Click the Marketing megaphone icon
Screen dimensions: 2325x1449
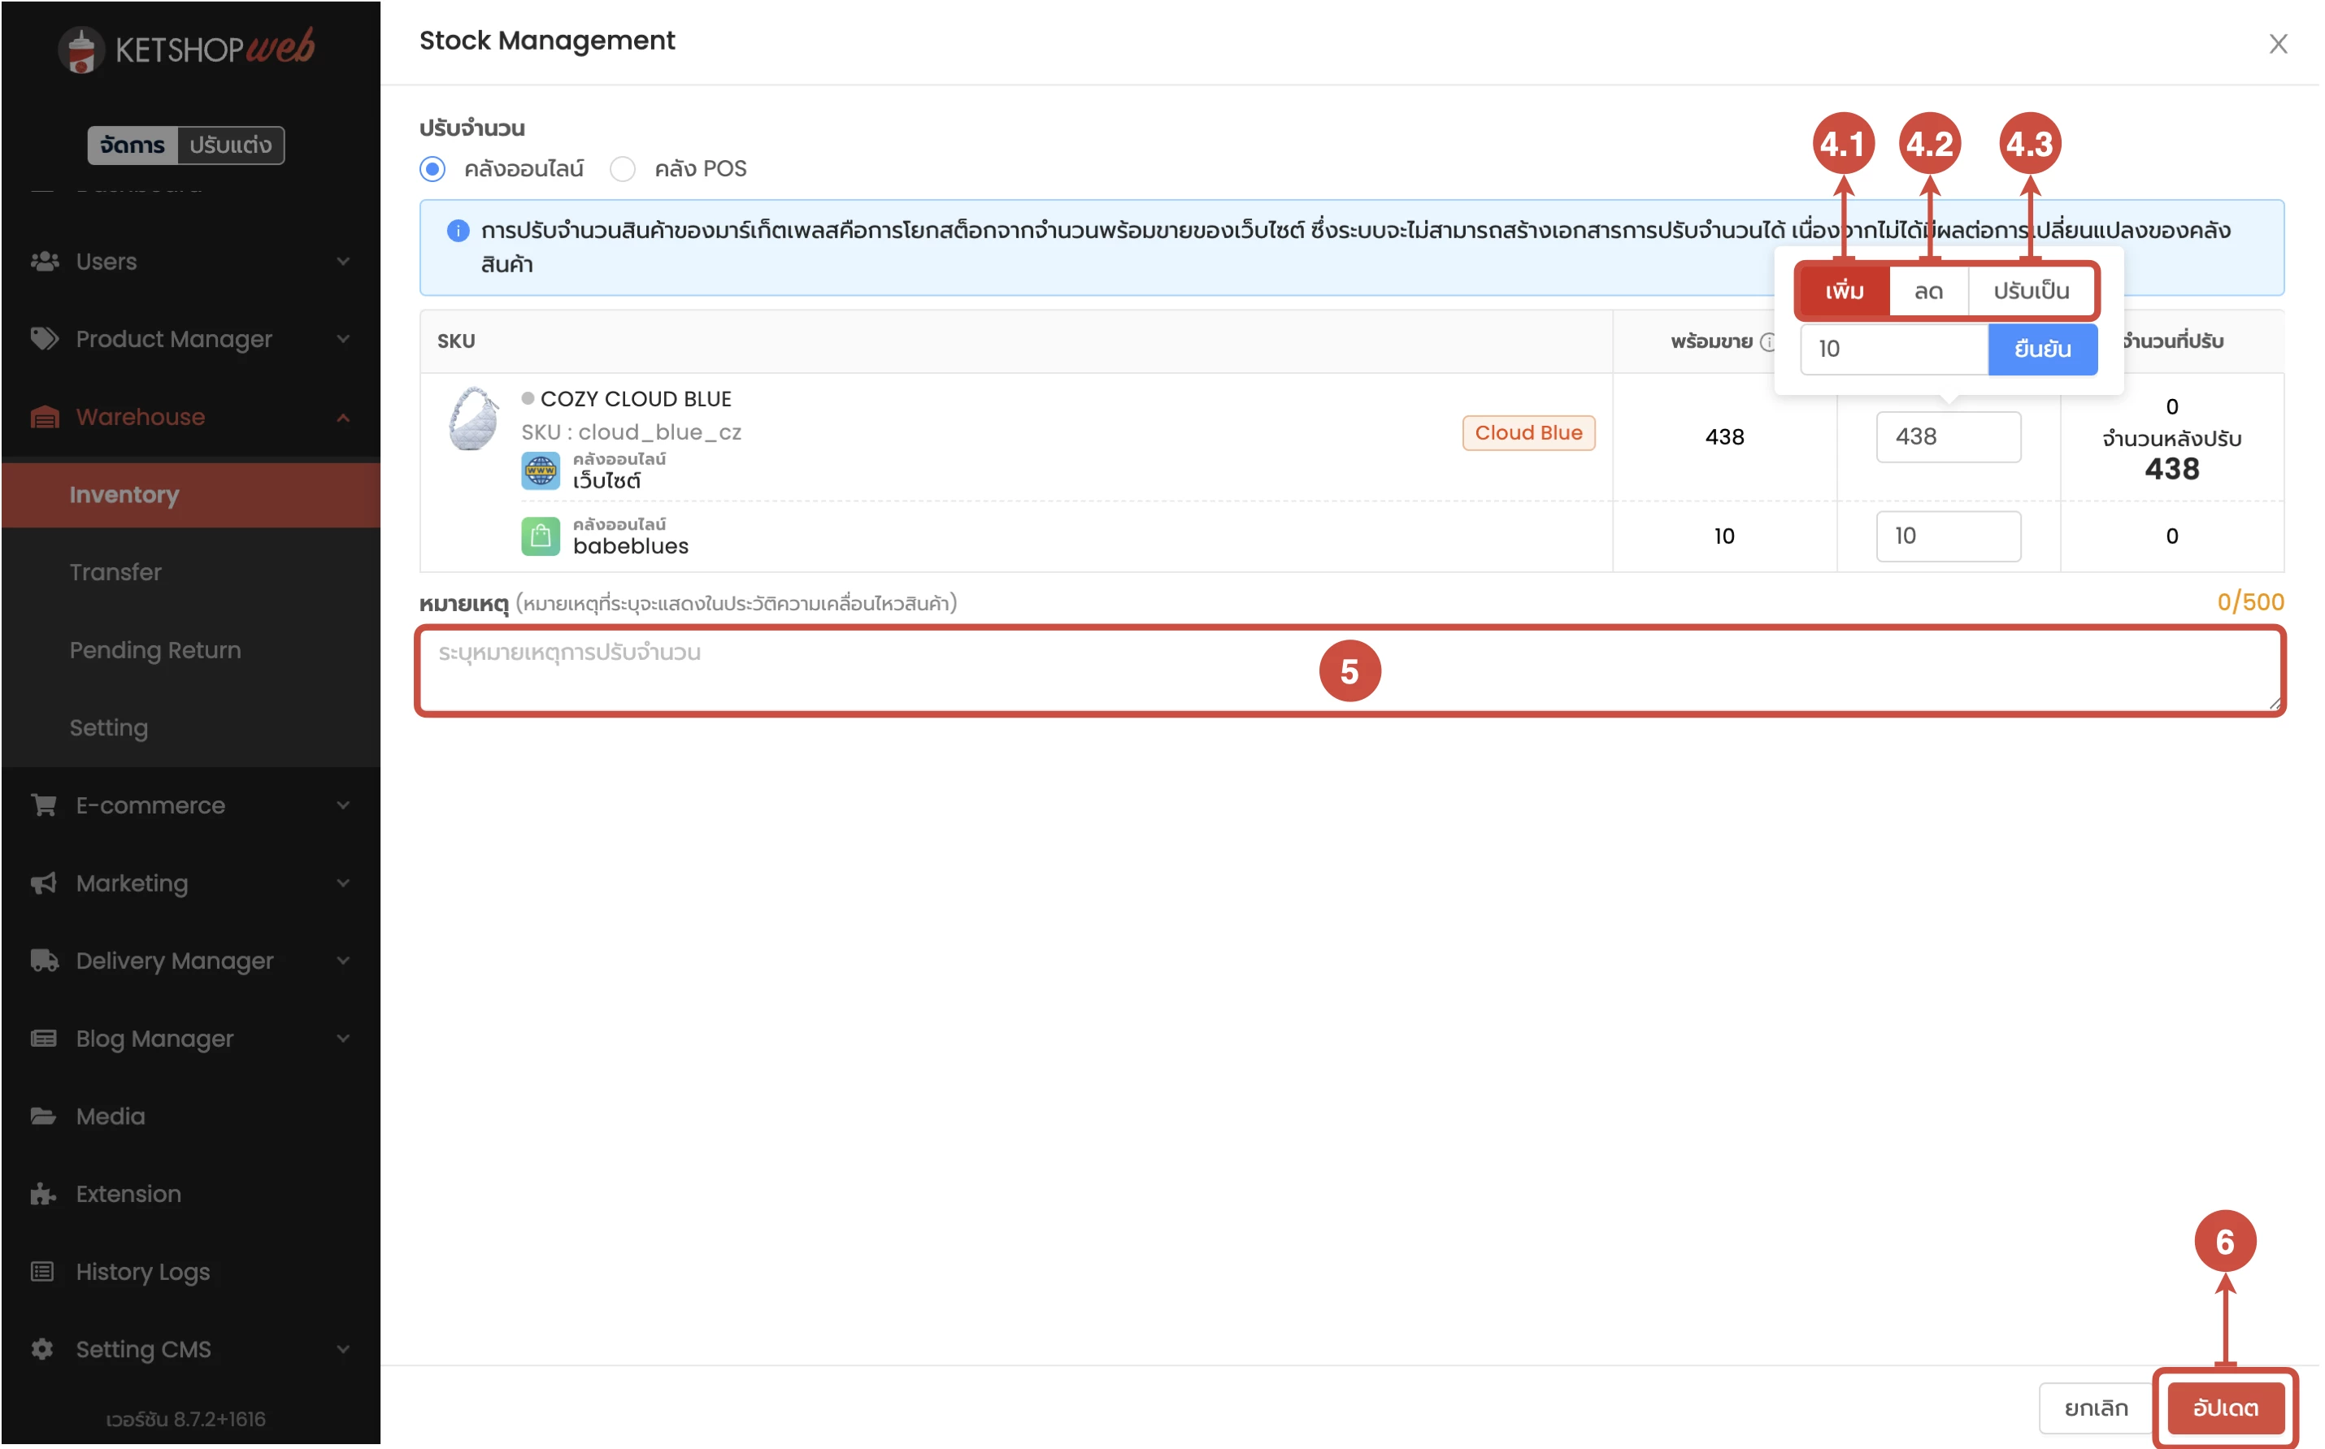[x=44, y=883]
